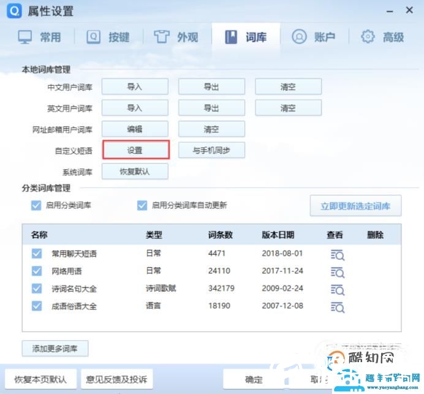Click the 名称 column header
Screen dimensions: 424x394
point(39,235)
